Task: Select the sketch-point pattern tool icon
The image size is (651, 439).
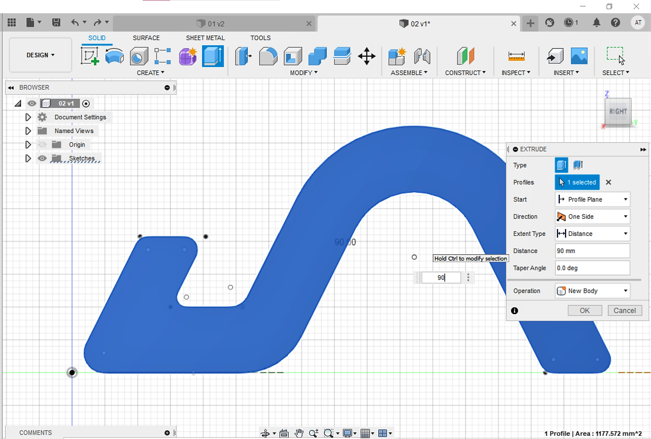Action: (162, 56)
